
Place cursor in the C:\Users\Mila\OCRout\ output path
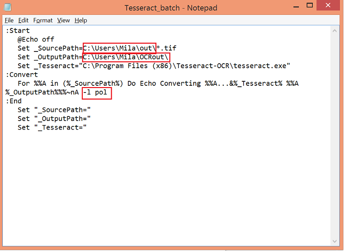(126, 57)
